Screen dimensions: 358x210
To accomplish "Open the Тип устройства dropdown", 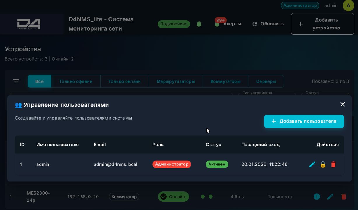I will click(x=267, y=94).
